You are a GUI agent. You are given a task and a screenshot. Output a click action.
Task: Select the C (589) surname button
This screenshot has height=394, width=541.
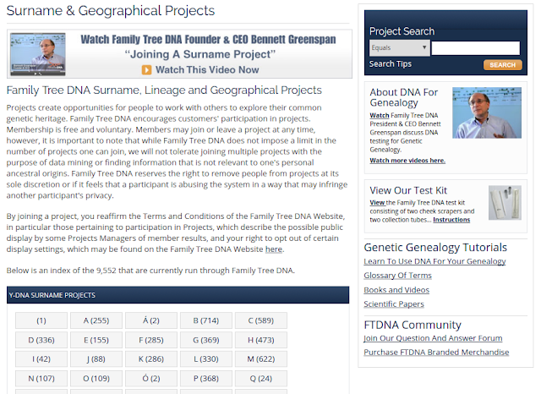coord(261,320)
